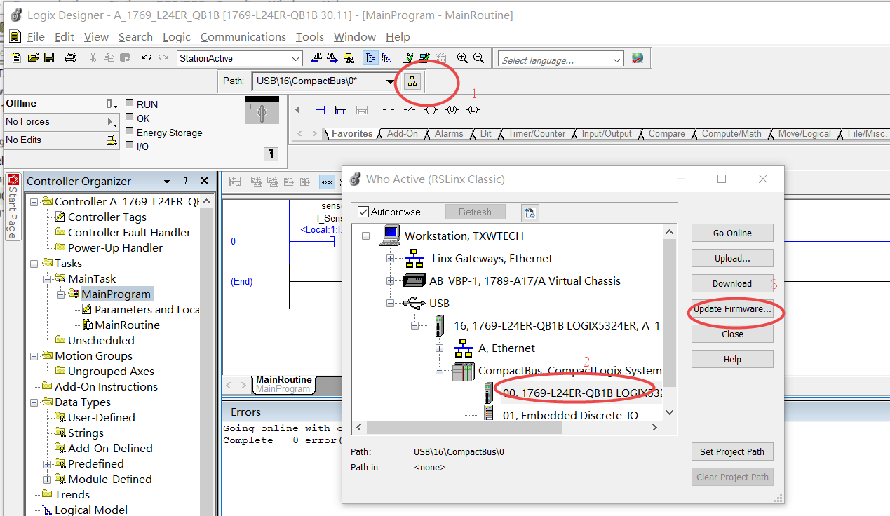Switch to the Add-On instruction tab
Image resolution: width=890 pixels, height=516 pixels.
402,133
